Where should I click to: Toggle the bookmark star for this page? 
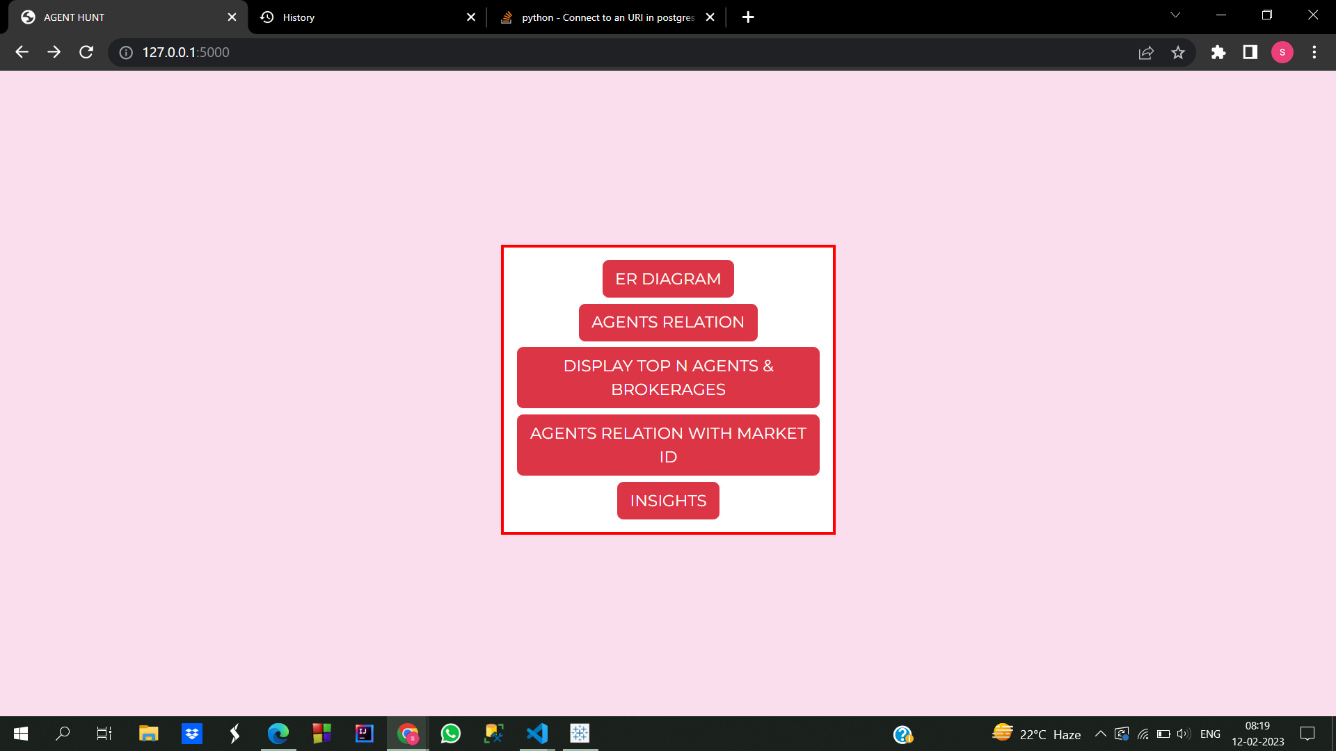click(1178, 52)
